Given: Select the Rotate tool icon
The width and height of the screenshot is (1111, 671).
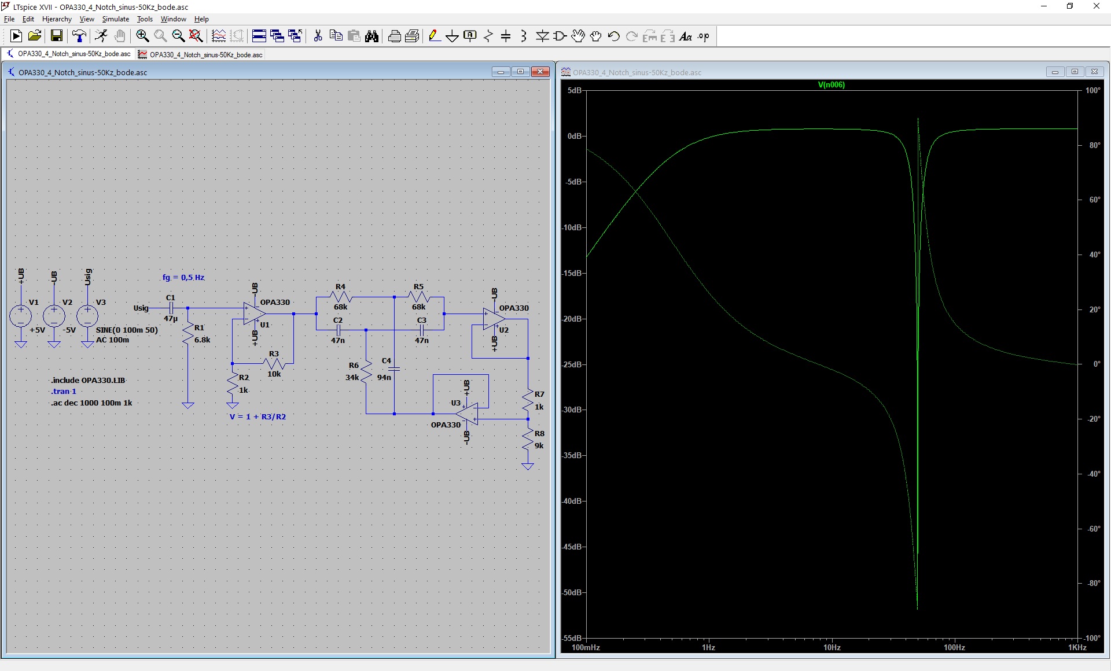Looking at the screenshot, I should point(650,36).
